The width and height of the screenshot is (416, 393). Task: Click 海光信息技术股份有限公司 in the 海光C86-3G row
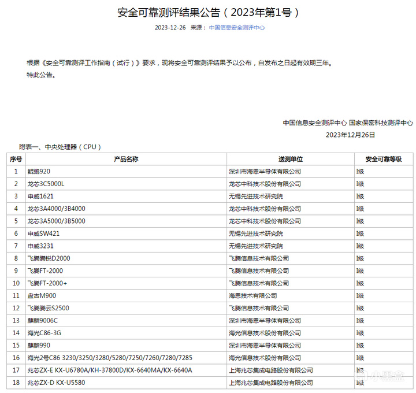pyautogui.click(x=265, y=333)
